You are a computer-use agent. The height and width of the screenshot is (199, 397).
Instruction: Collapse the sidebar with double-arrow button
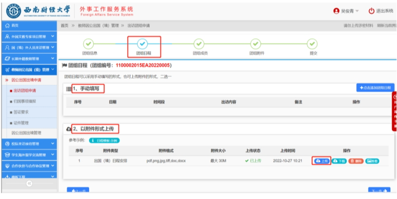tap(29, 183)
